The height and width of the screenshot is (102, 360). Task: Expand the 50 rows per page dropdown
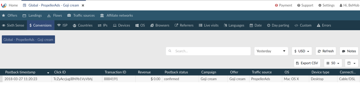[x=333, y=63]
